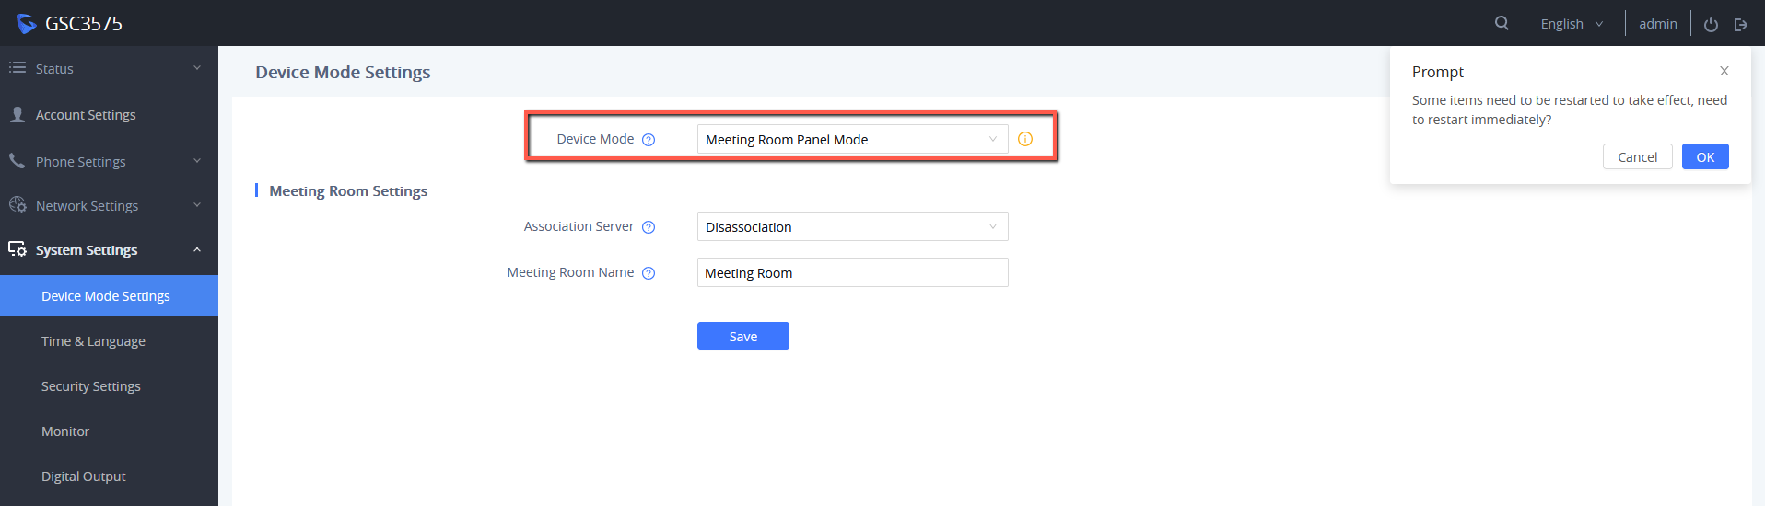The width and height of the screenshot is (1765, 506).
Task: Open the Device Mode dropdown
Action: [x=853, y=139]
